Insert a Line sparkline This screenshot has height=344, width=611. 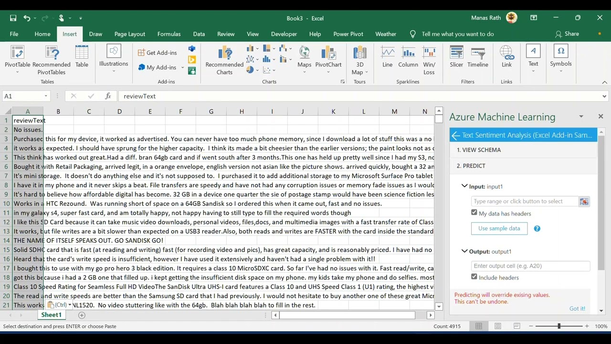click(x=387, y=56)
